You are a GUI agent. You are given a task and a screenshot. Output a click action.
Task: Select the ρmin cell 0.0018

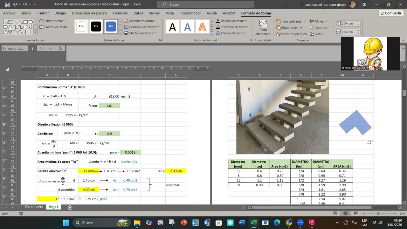pos(130,152)
